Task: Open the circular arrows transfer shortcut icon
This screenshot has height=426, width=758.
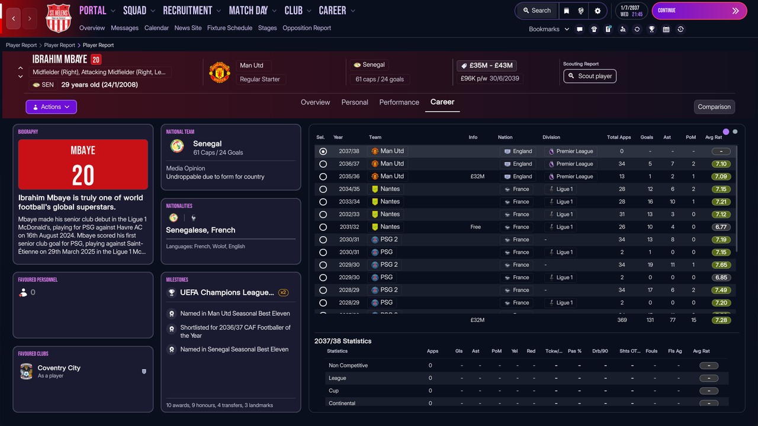Action: pyautogui.click(x=637, y=29)
